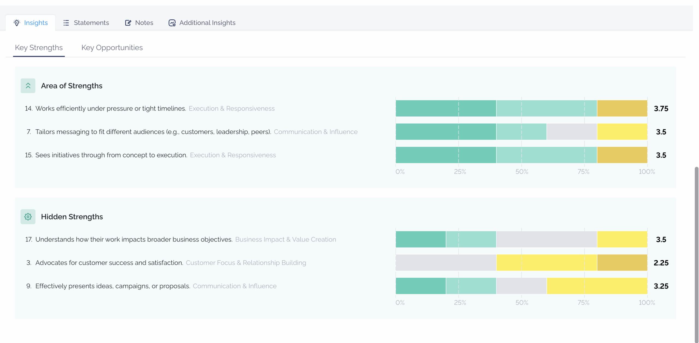Click the Hidden Strengths gear icon
This screenshot has height=343, width=699.
(28, 217)
